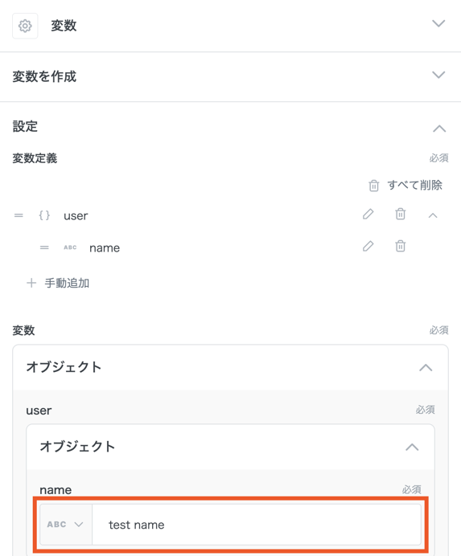Collapse the outer オブジェクト panel

coord(426,368)
